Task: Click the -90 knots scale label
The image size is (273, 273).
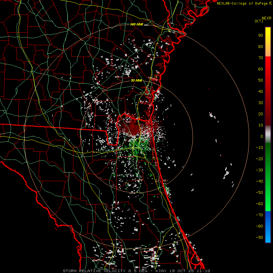Action: pyautogui.click(x=259, y=238)
